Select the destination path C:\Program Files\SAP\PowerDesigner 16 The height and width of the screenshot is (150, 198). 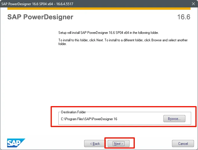89,119
